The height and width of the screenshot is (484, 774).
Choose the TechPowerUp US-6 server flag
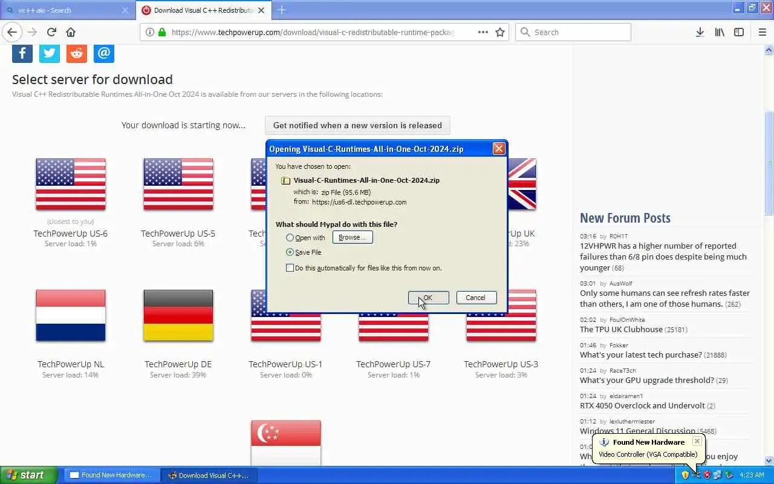click(71, 185)
